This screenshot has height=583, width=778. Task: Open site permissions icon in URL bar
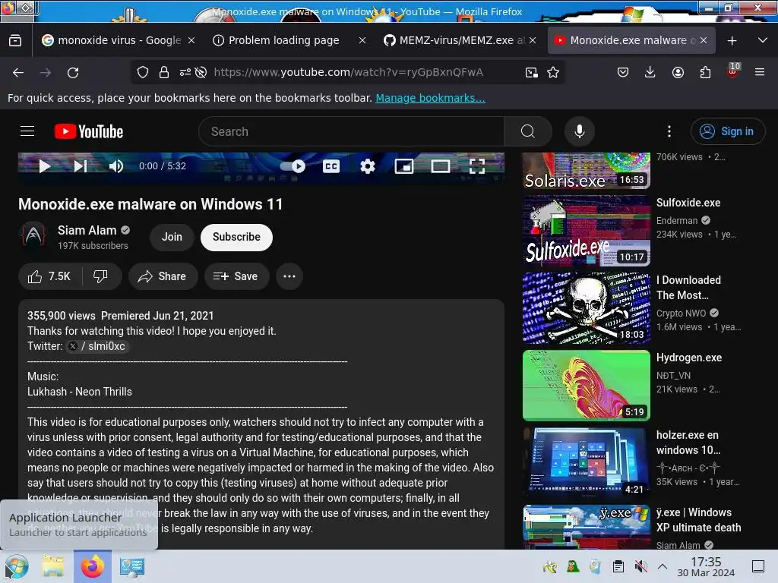pos(185,72)
